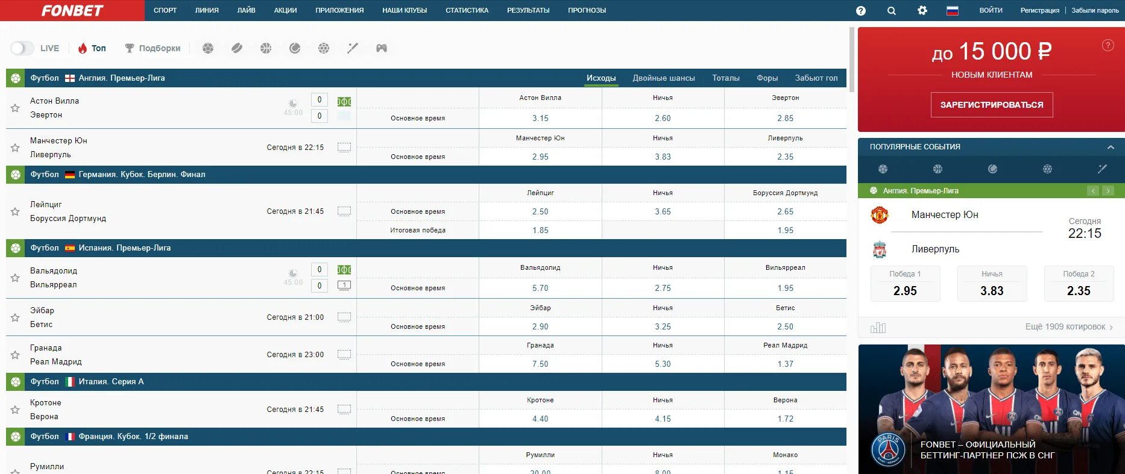
Task: Show previous popular event
Action: coord(1093,191)
